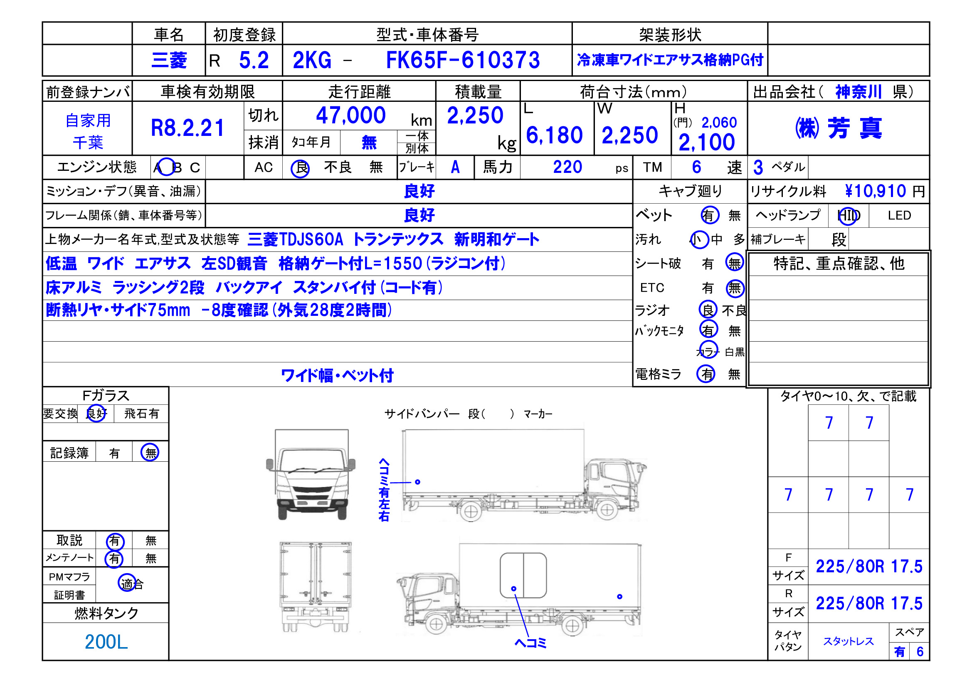Click the side door dent marker circle
The height and width of the screenshot is (687, 972).
(513, 589)
